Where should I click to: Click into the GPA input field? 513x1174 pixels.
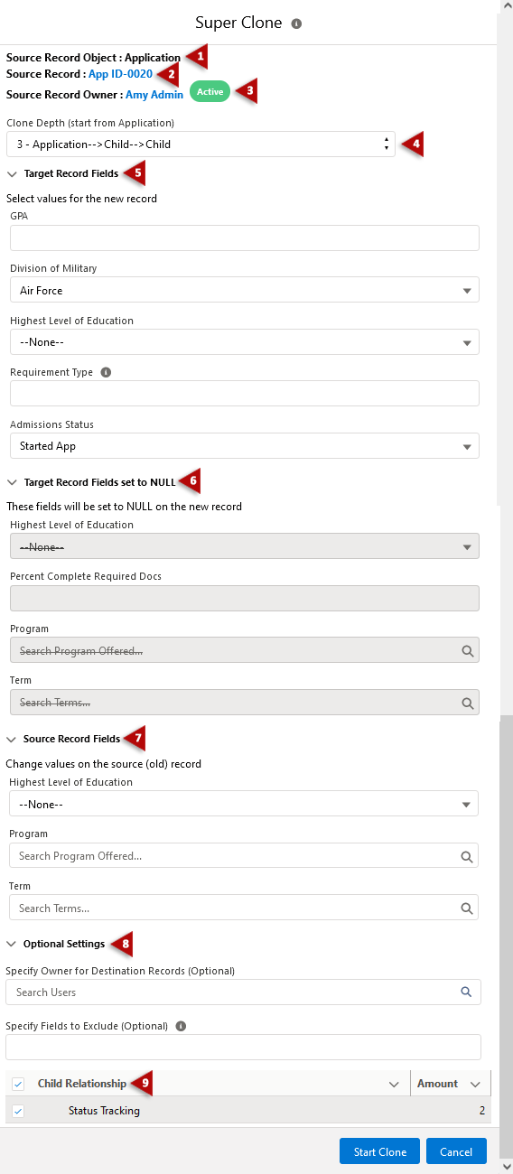click(x=245, y=238)
